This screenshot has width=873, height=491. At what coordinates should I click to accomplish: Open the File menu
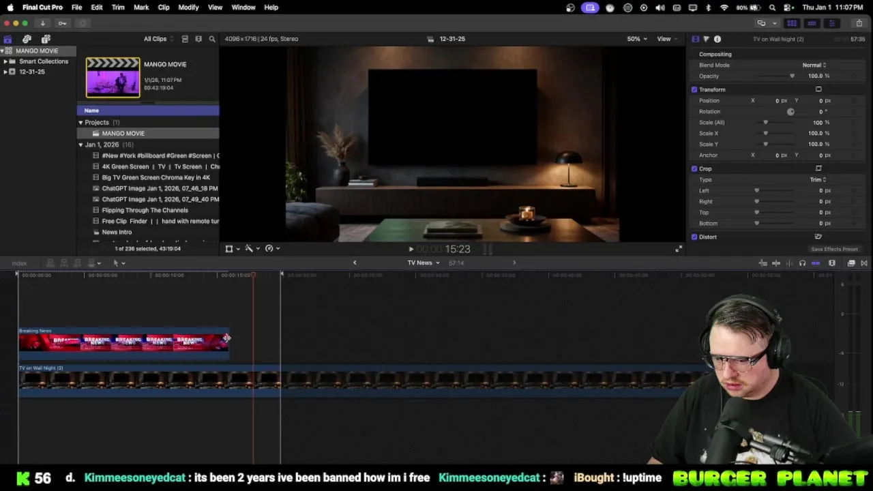pos(77,8)
